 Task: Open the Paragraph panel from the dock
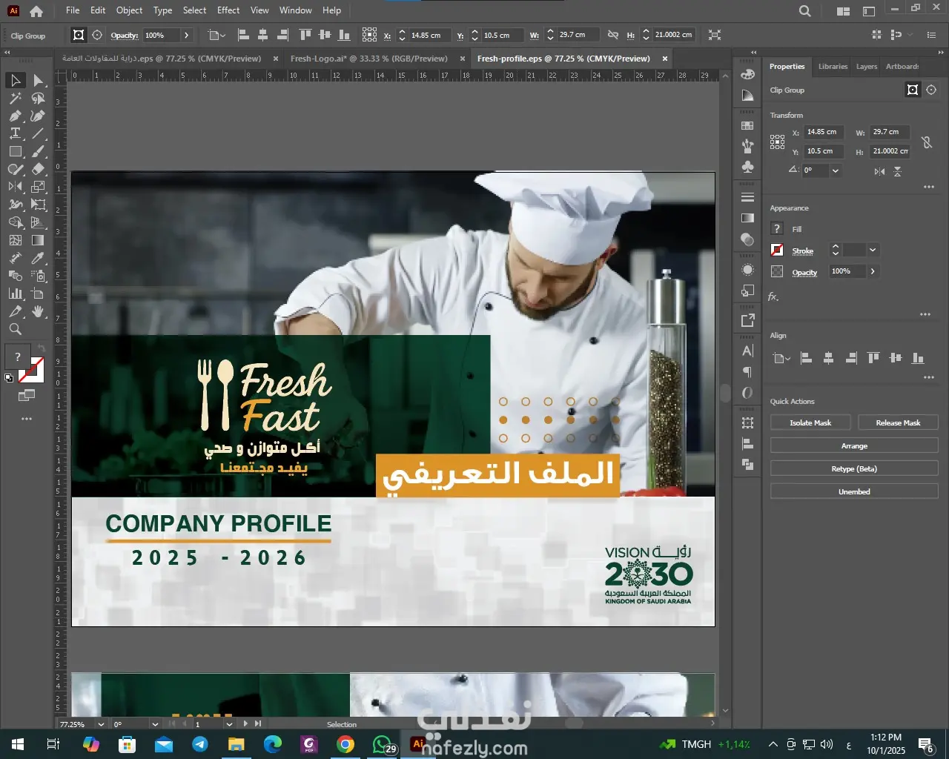[x=747, y=371]
